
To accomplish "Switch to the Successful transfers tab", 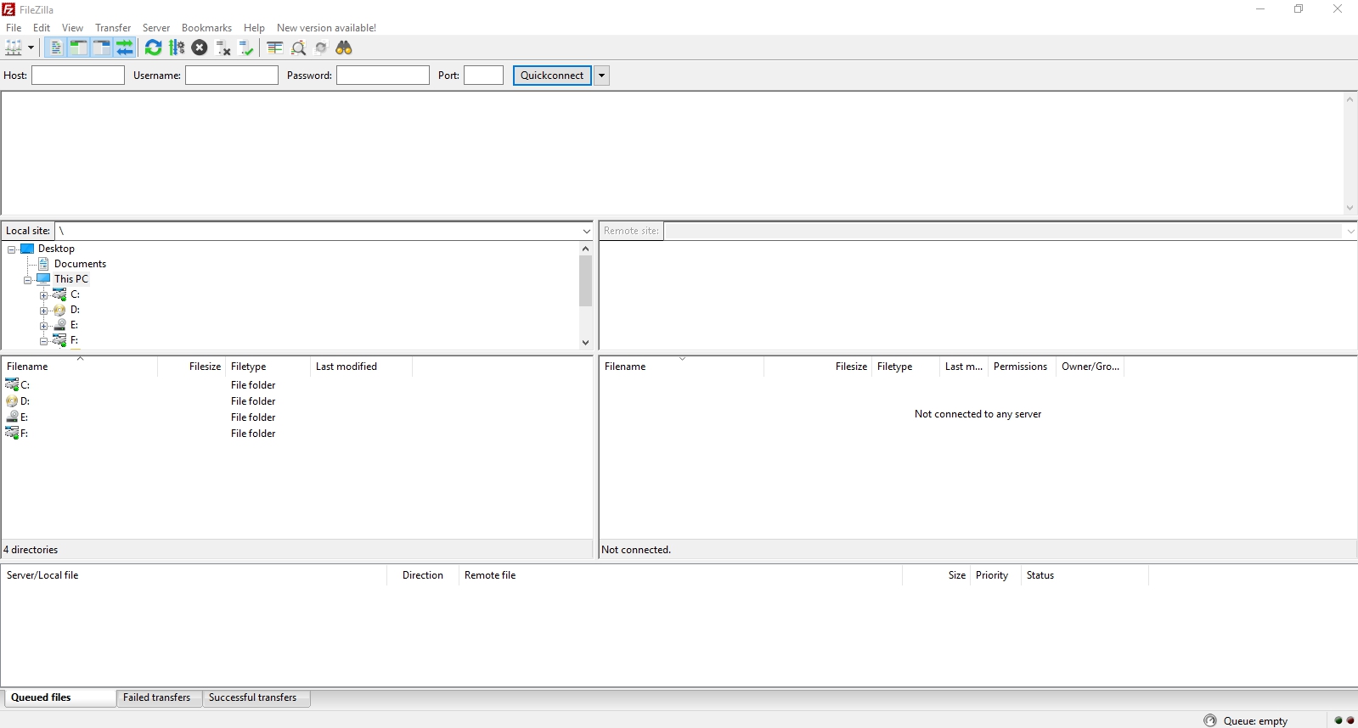I will click(256, 697).
